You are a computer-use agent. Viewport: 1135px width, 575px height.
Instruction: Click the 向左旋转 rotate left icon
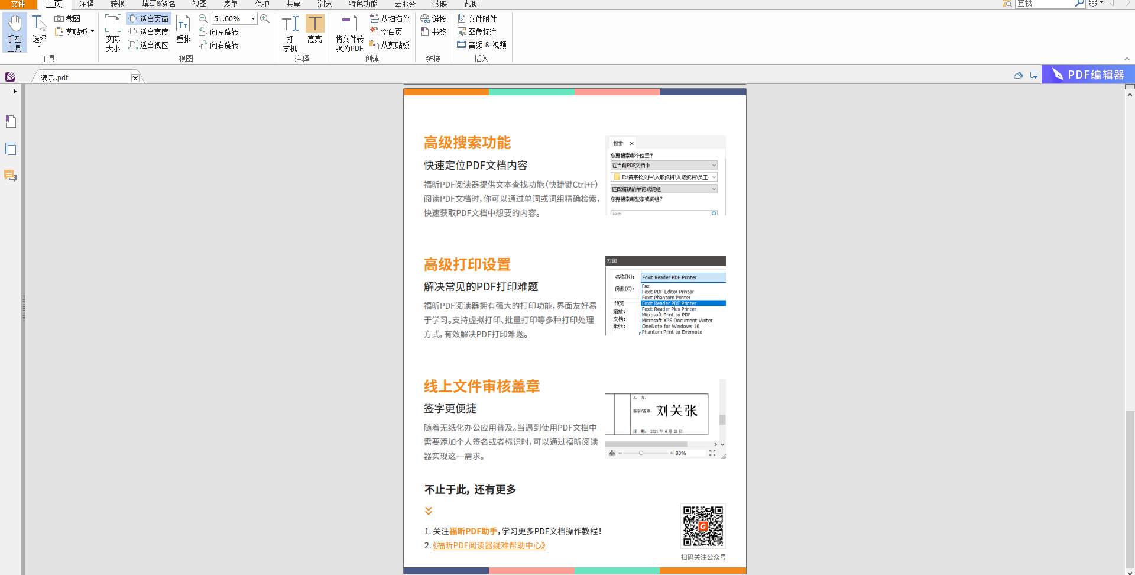pyautogui.click(x=219, y=31)
